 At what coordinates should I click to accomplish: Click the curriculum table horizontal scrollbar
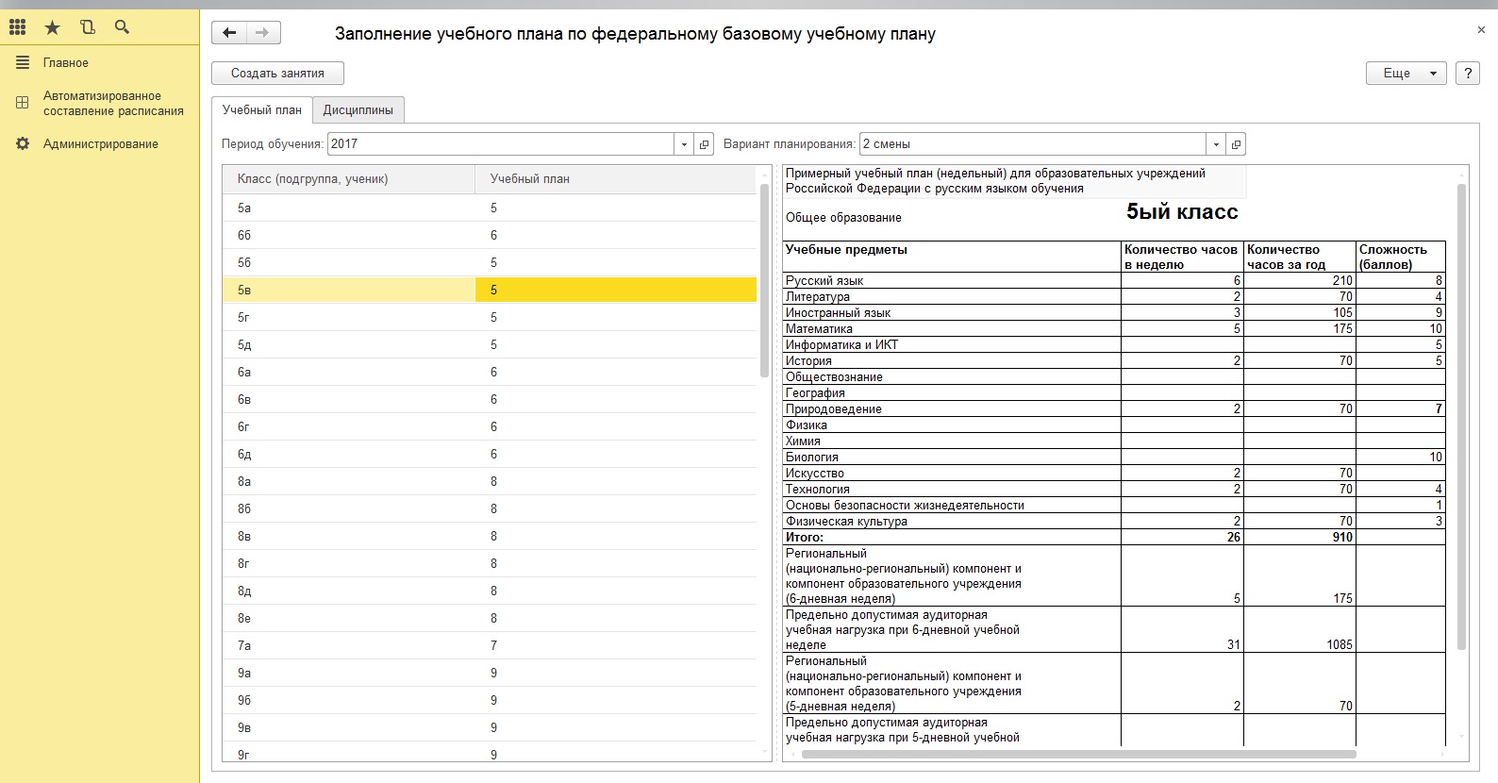pyautogui.click(x=1078, y=755)
